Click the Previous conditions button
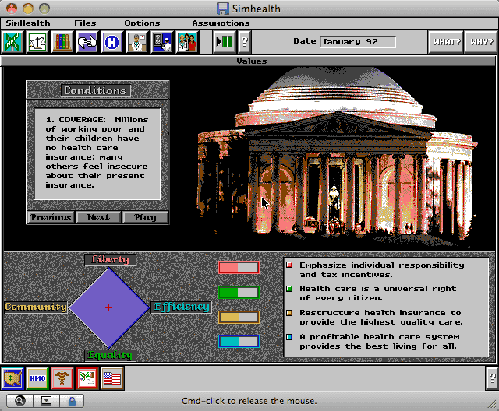This screenshot has height=411, width=499. coord(51,217)
